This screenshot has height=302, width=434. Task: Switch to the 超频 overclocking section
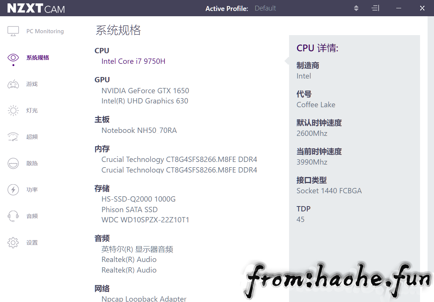point(32,137)
